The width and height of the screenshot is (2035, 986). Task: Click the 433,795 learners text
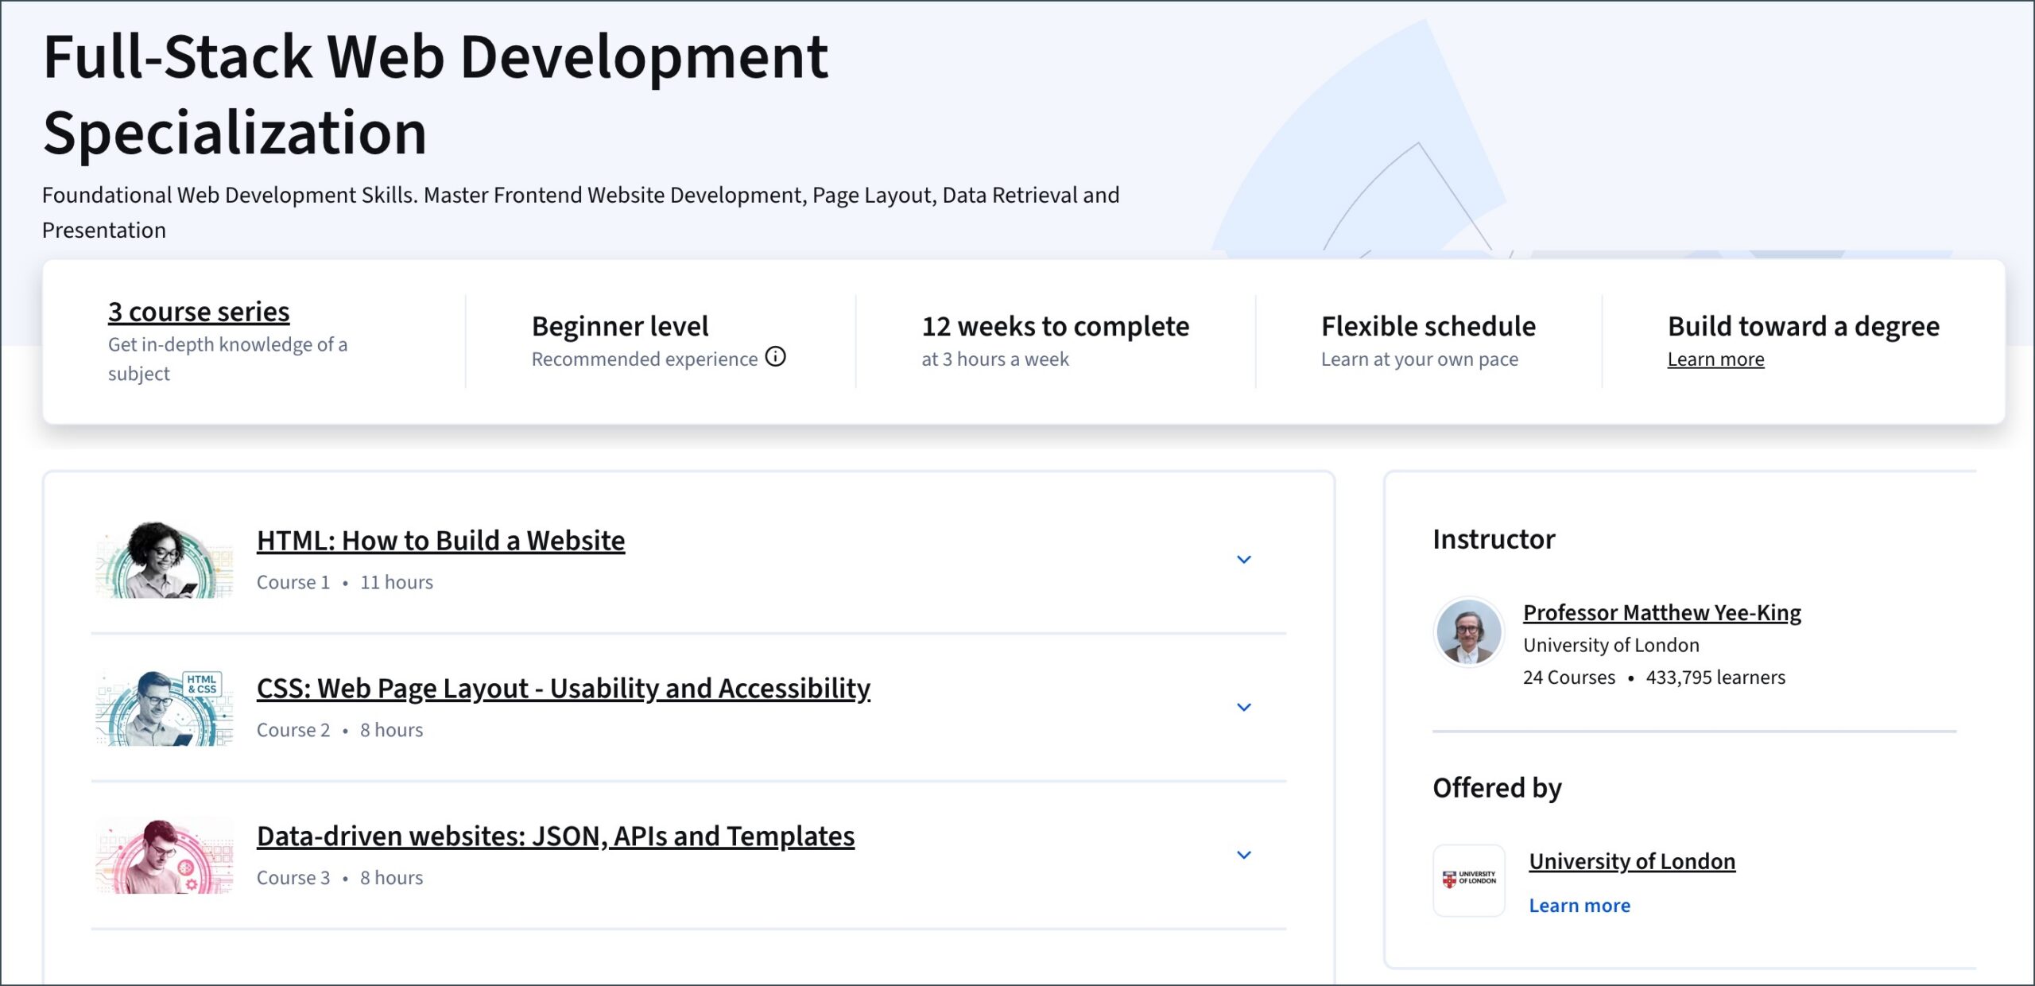pos(1715,677)
